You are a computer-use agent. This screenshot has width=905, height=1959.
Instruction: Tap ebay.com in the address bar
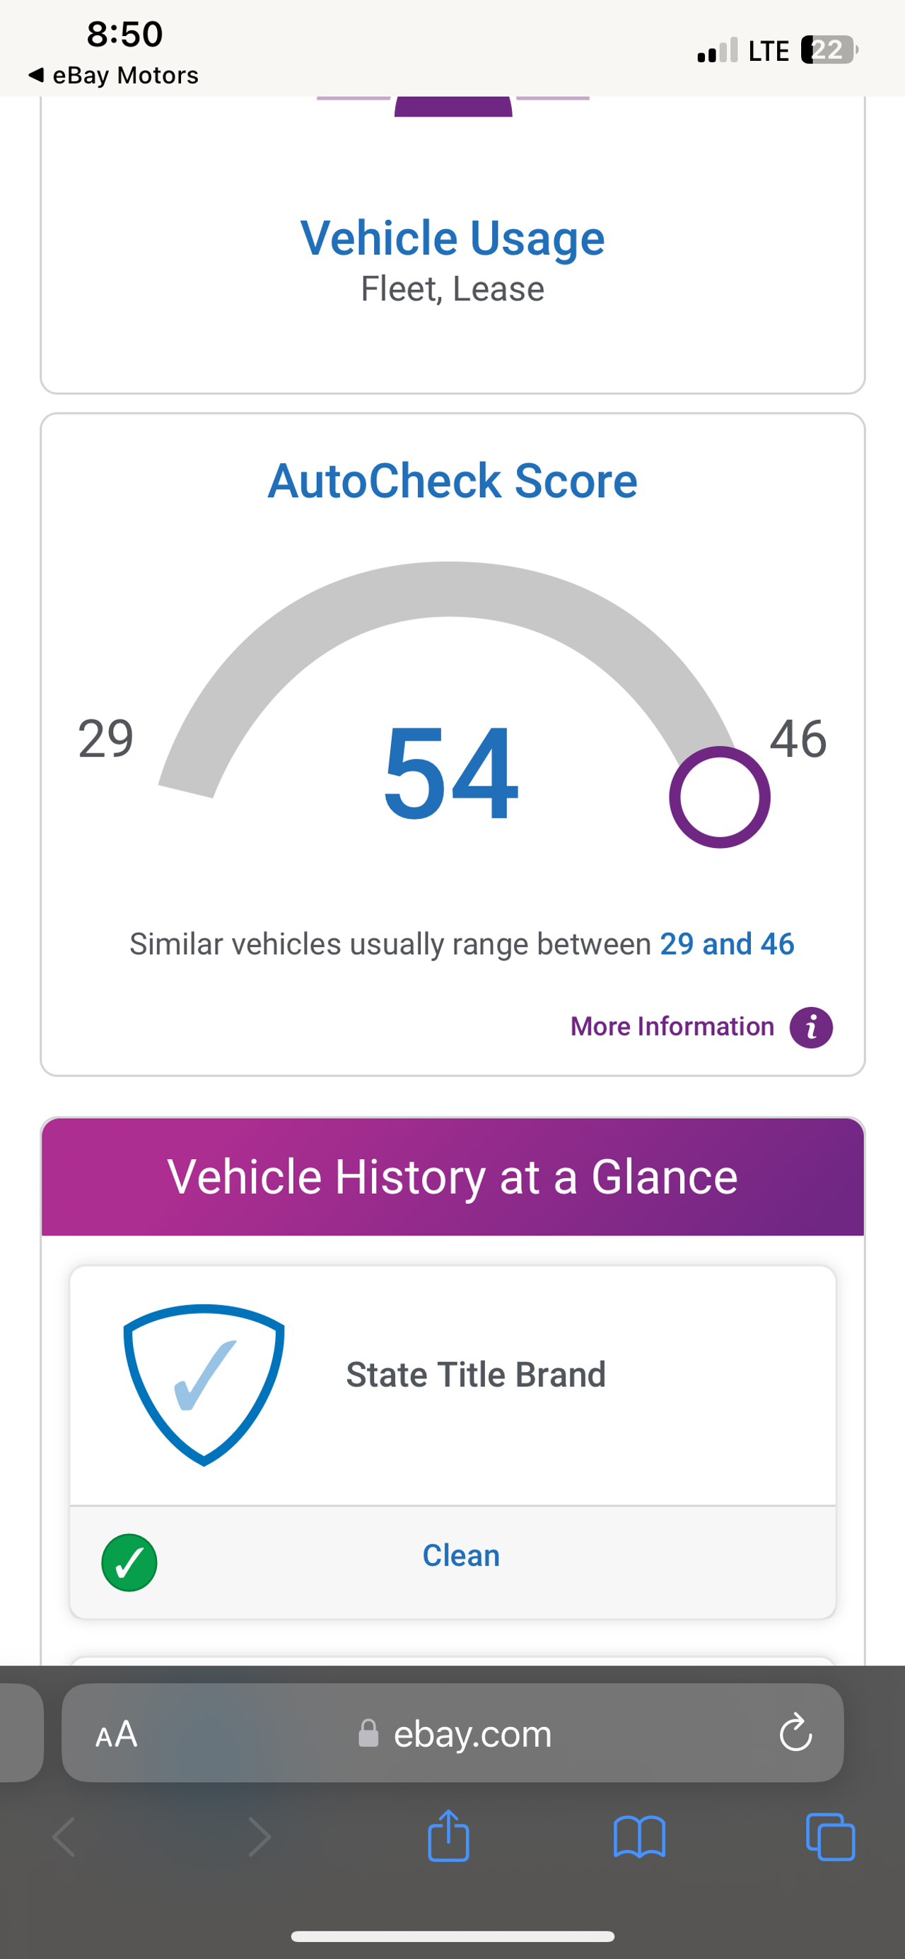pyautogui.click(x=472, y=1735)
